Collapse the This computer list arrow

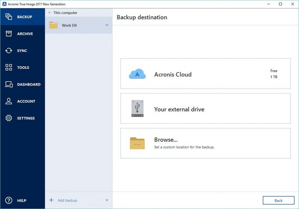click(49, 13)
